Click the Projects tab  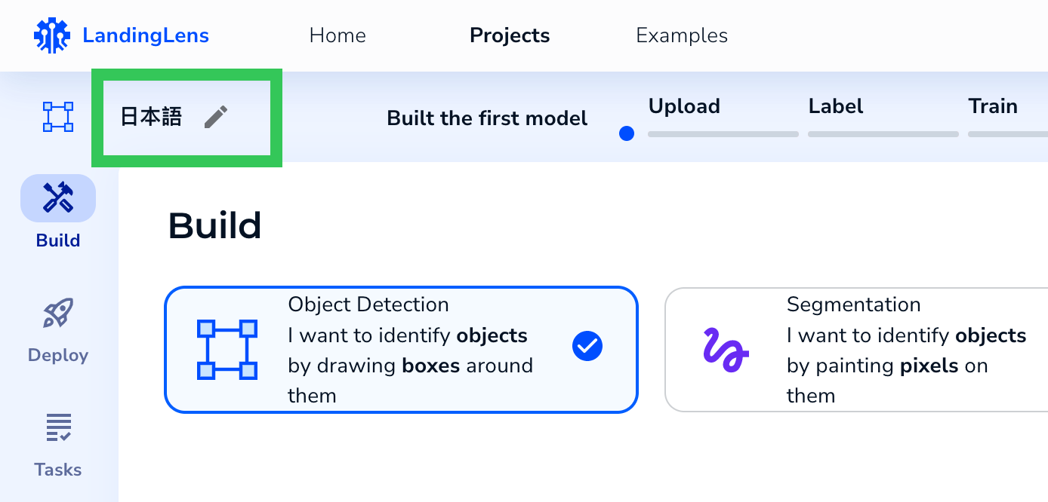click(510, 35)
